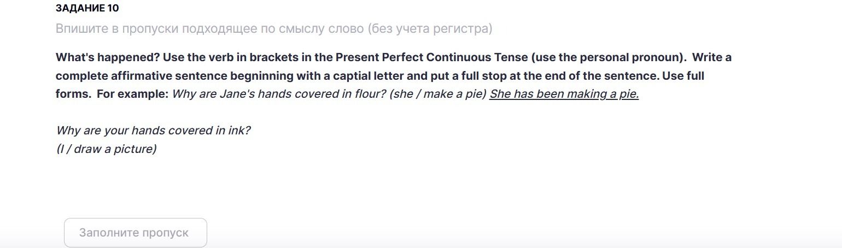
Task: Click the bold "For example:" label
Action: pos(133,94)
